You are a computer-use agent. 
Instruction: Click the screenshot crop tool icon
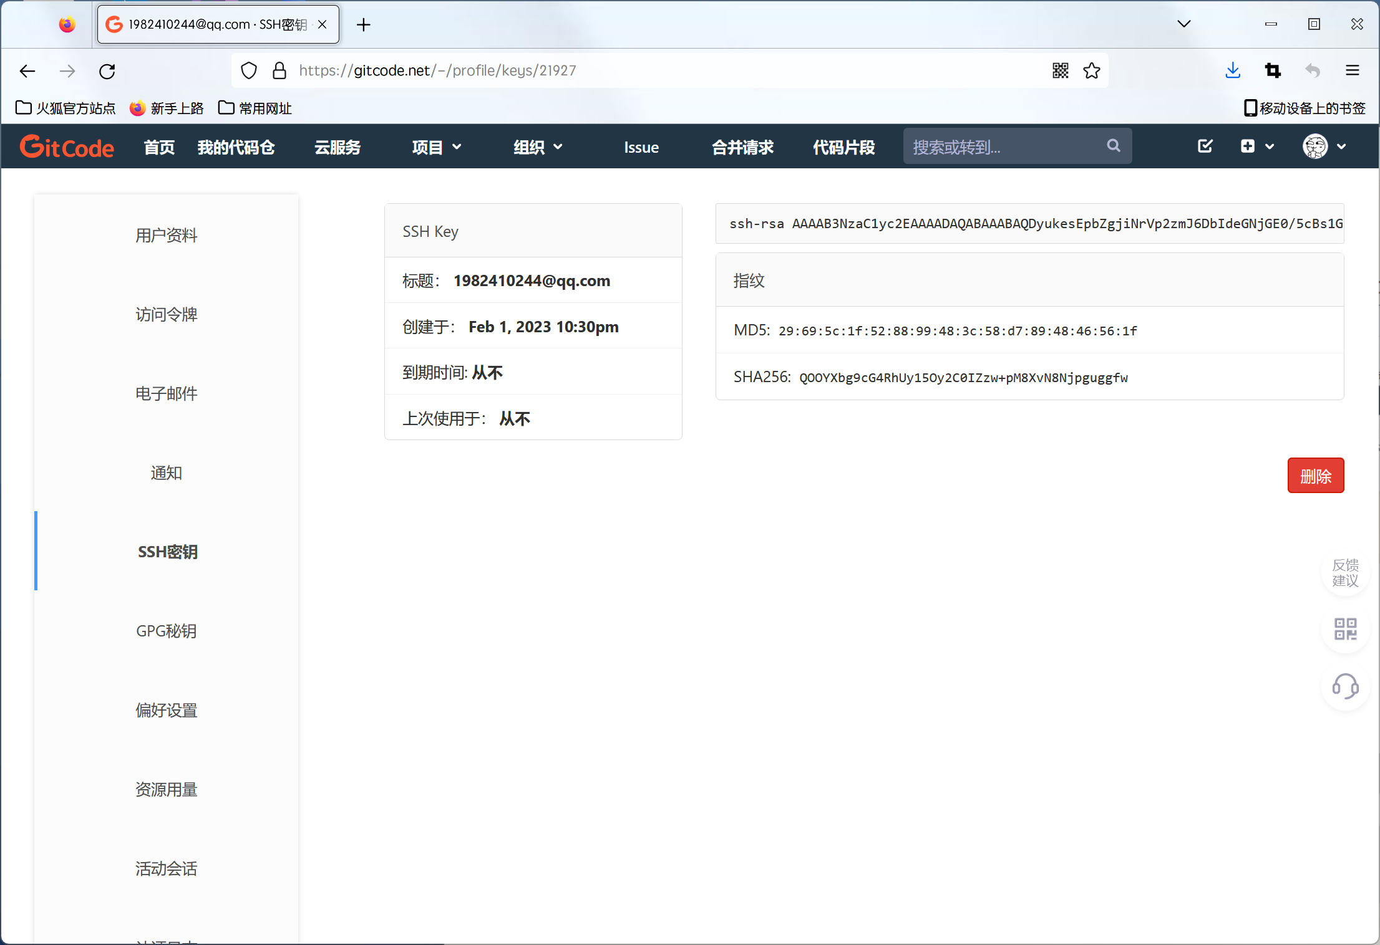click(x=1273, y=70)
